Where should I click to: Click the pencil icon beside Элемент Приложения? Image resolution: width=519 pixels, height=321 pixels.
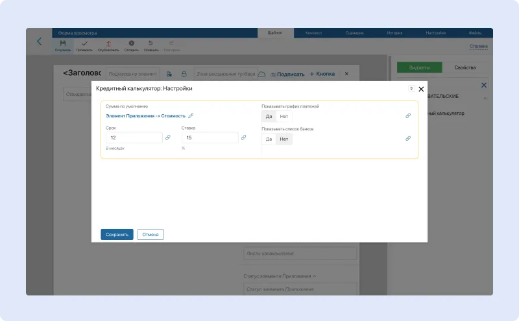click(x=191, y=116)
